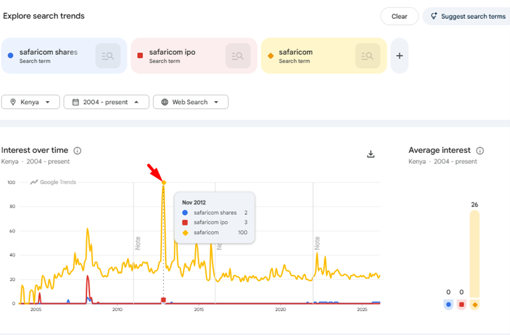This screenshot has width=510, height=335.
Task: Click the yellow safaricom average interest bar
Action: [x=475, y=256]
